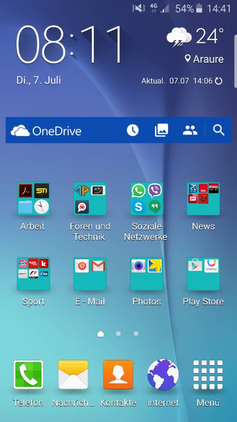Switch to third home screen page dot
Screen dimensions: 237x422
[136, 334]
